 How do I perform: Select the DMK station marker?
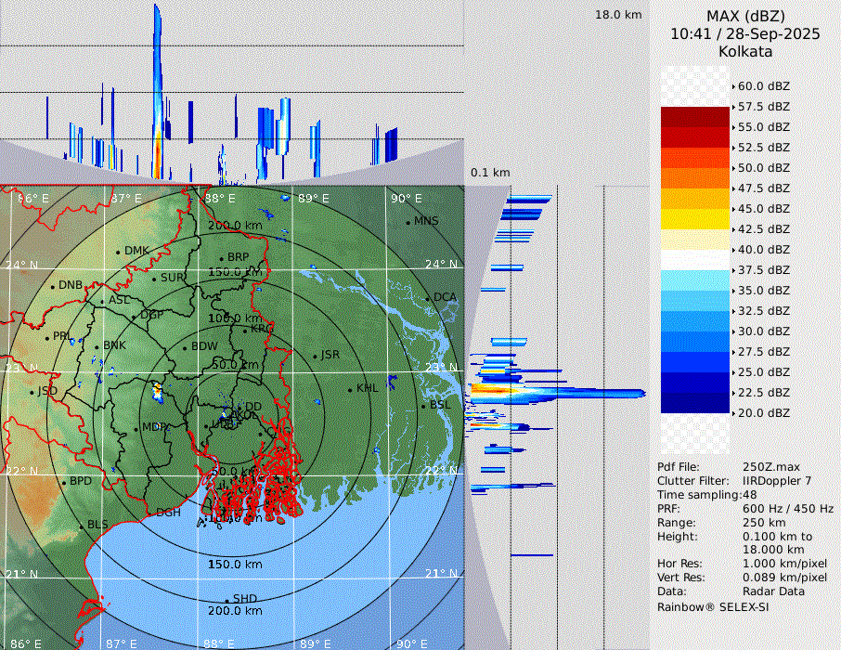click(118, 252)
